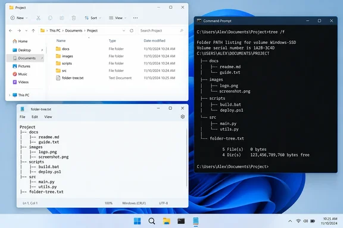Go forward with Explorer's forward arrow

pyautogui.click(x=19, y=30)
